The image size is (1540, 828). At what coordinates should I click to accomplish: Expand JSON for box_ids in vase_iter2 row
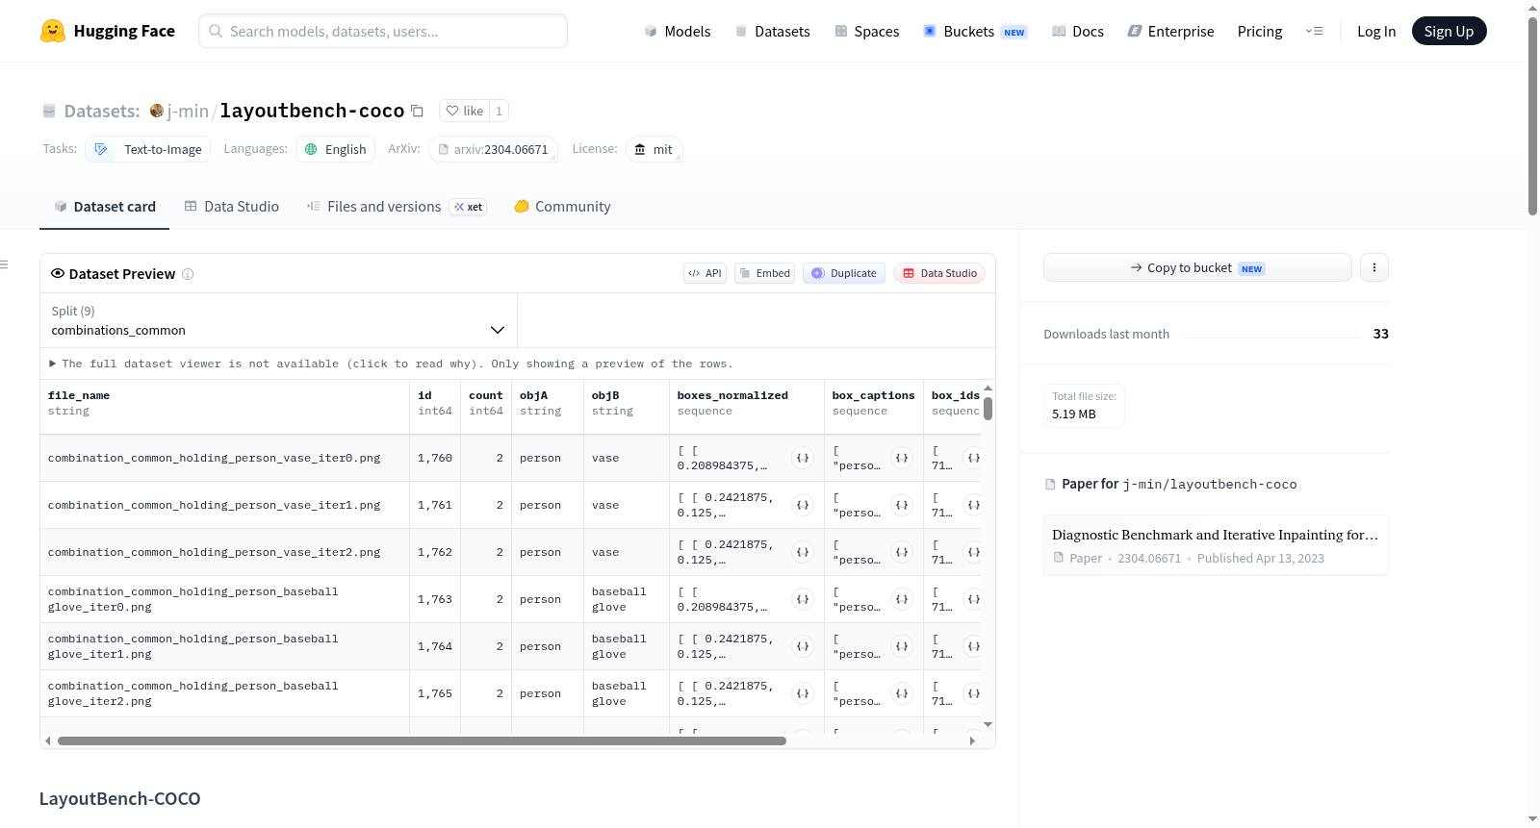(x=973, y=552)
